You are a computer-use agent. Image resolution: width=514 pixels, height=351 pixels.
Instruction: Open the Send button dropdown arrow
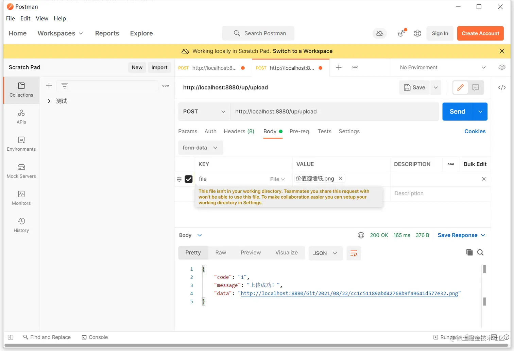(480, 112)
